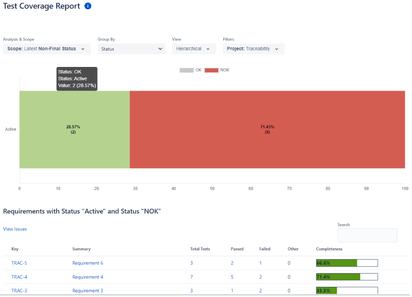Click the Completeness column header

point(329,249)
